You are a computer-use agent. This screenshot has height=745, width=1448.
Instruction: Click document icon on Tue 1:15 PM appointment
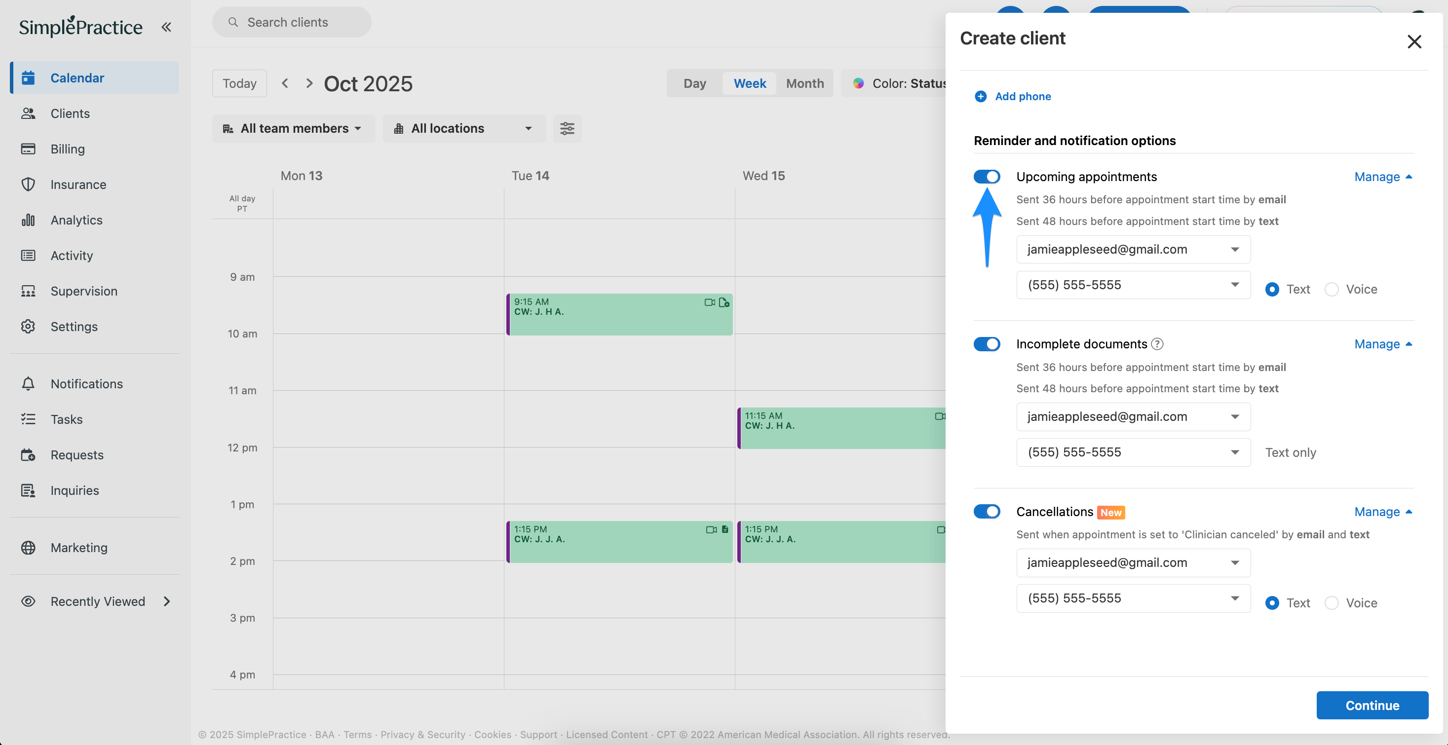pos(724,529)
